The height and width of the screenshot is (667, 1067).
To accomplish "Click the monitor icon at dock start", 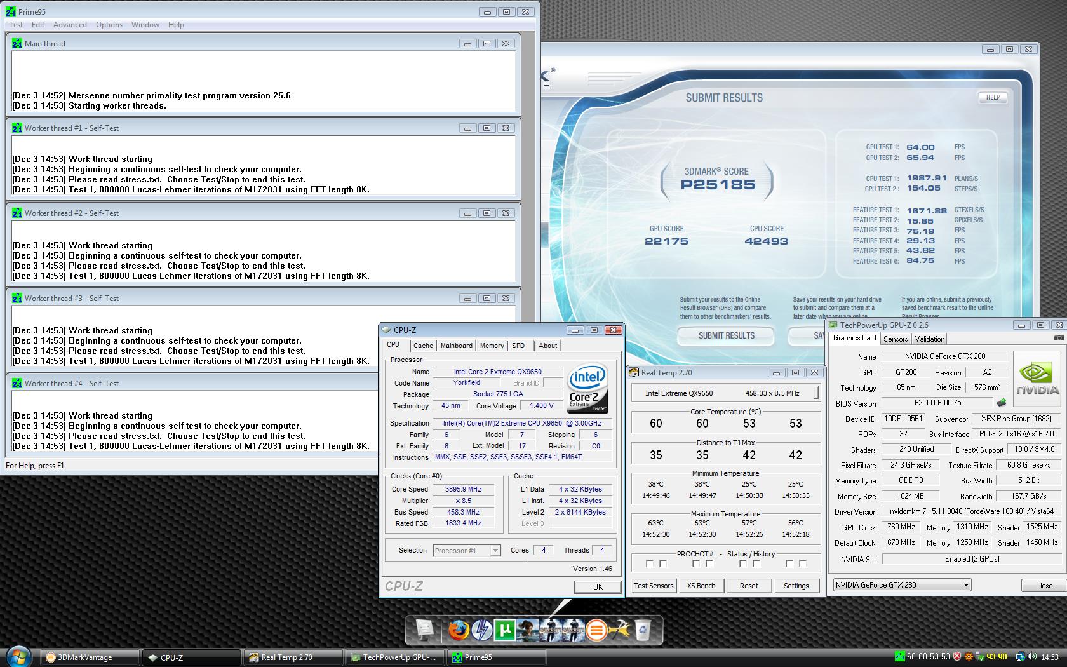I will point(425,630).
